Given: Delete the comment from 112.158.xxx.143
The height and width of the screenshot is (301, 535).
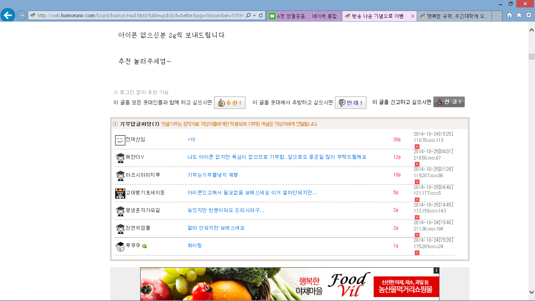Looking at the screenshot, I should (x=417, y=217).
